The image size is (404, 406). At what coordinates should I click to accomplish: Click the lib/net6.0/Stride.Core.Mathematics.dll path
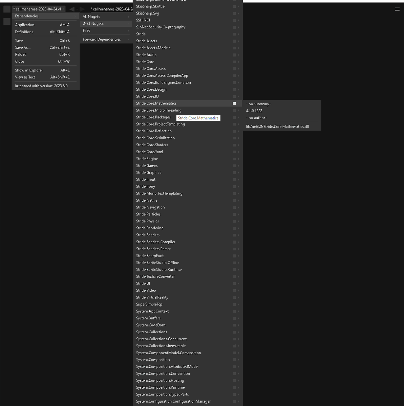(x=277, y=127)
